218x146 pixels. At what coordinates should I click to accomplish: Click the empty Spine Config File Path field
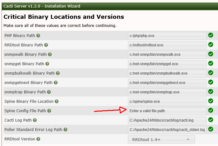167,111
